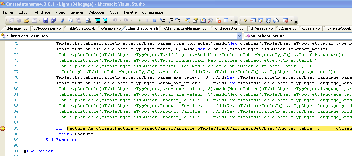Click the Find in Files icon
The height and width of the screenshot is (156, 352).
point(88,20)
